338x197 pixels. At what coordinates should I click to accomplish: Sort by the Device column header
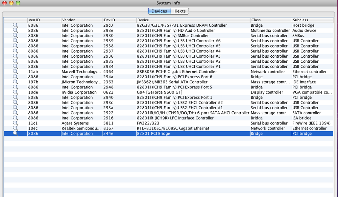pos(193,20)
